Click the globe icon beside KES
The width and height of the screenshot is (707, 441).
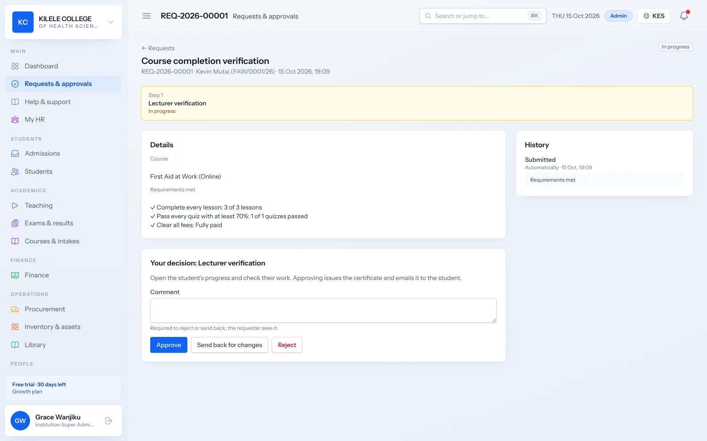[x=646, y=16]
